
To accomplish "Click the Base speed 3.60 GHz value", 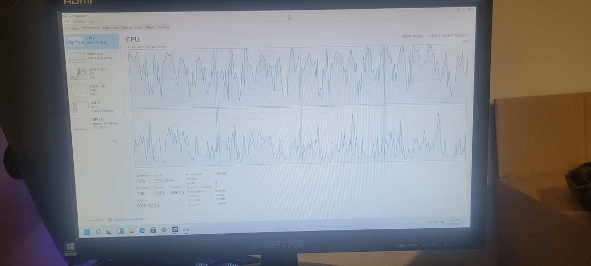I will point(221,174).
